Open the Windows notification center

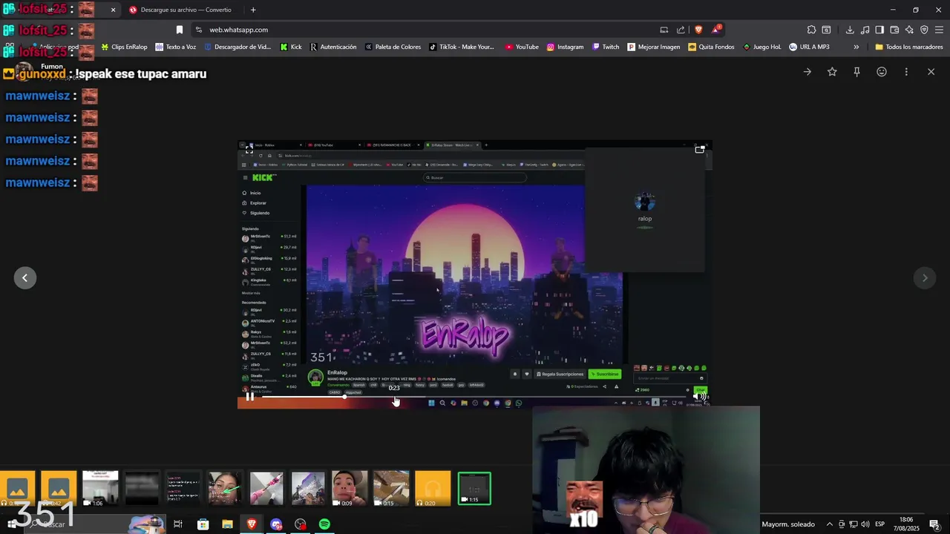pyautogui.click(x=935, y=524)
